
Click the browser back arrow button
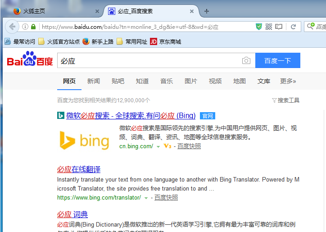click(12, 27)
